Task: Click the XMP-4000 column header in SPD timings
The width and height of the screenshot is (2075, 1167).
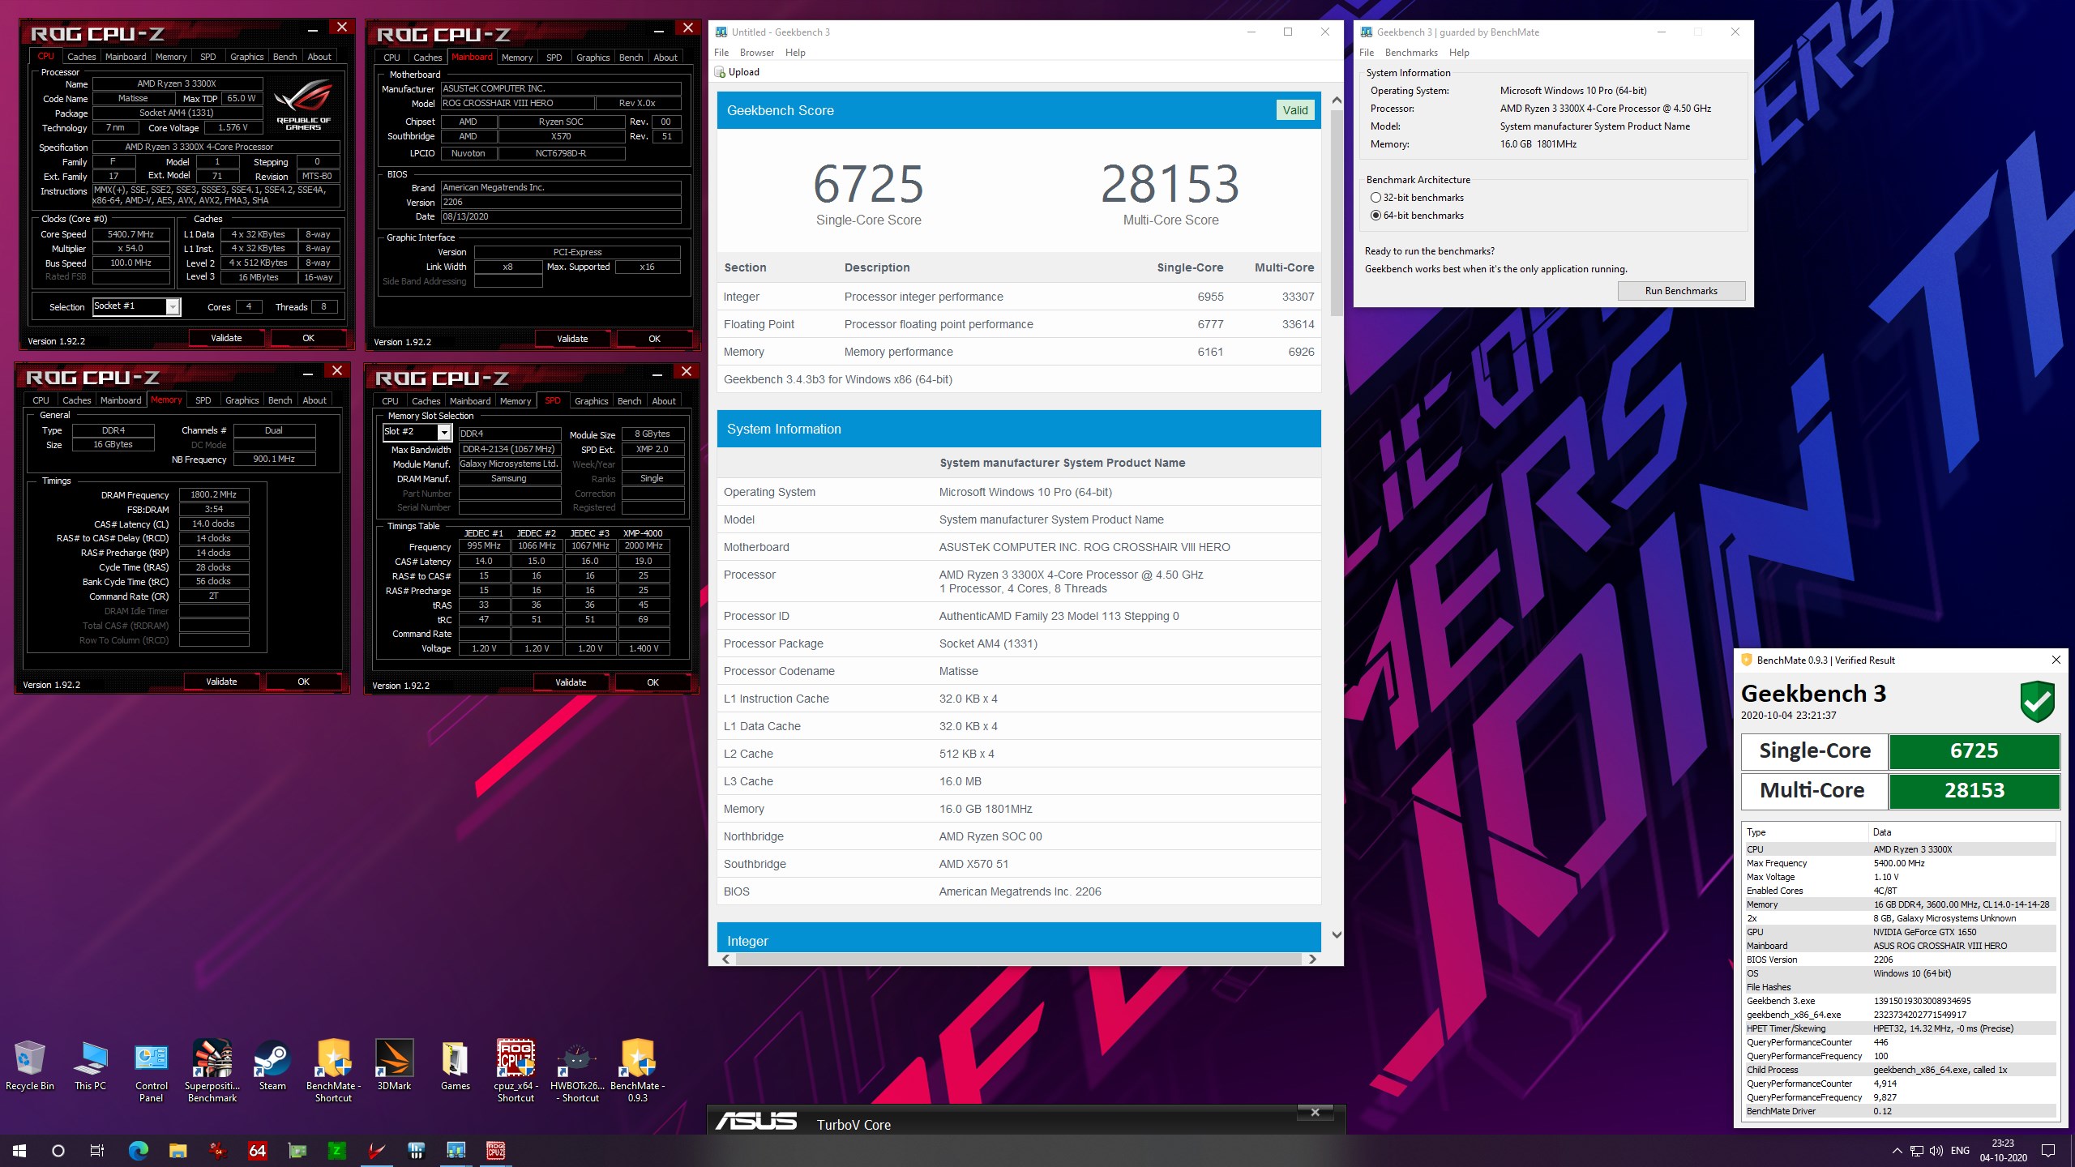Action: [x=643, y=533]
